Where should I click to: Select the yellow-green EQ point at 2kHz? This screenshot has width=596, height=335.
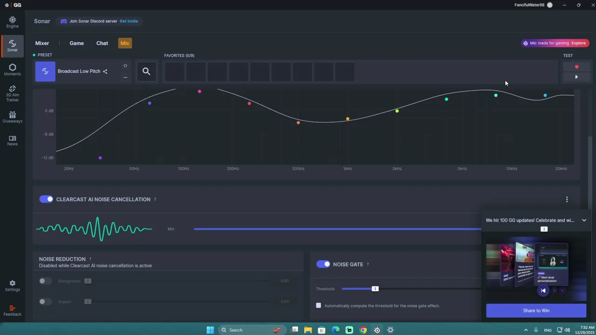397,111
